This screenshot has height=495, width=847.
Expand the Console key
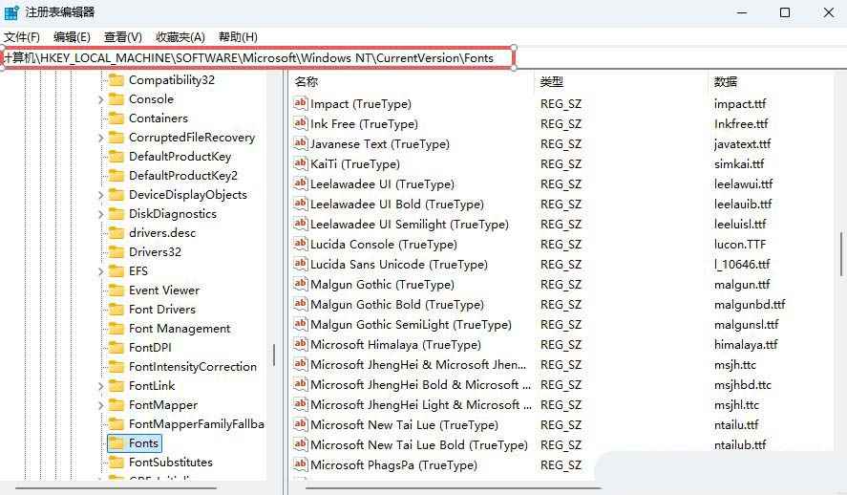pyautogui.click(x=100, y=99)
